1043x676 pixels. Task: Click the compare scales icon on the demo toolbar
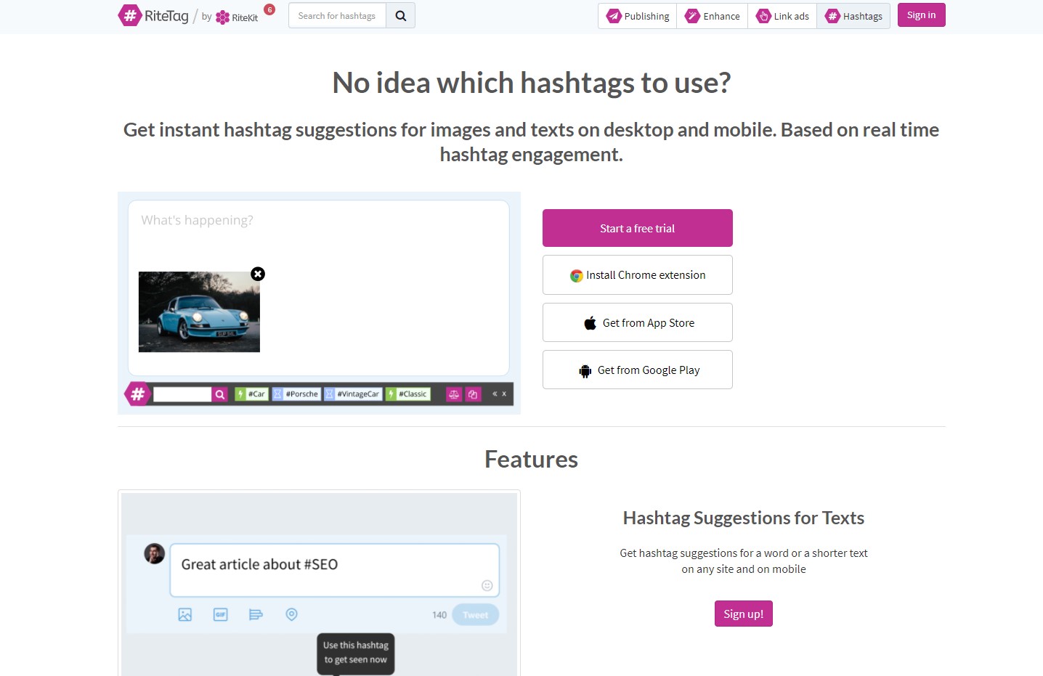pyautogui.click(x=454, y=394)
